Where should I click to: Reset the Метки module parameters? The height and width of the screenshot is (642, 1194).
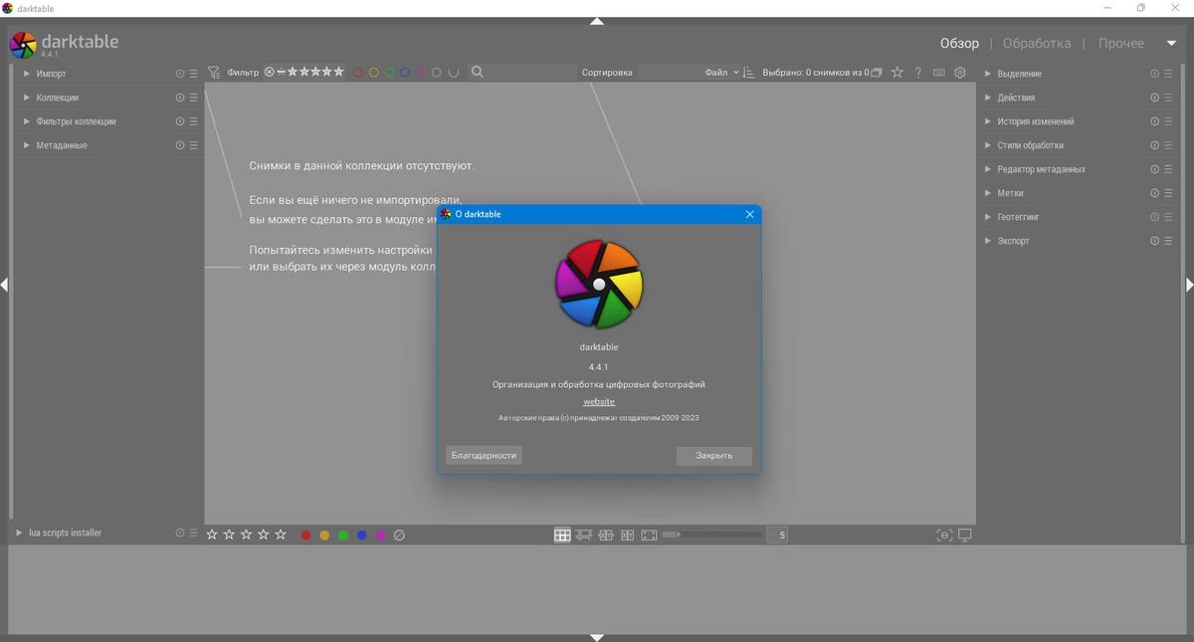[1155, 193]
